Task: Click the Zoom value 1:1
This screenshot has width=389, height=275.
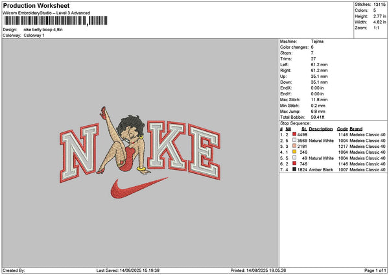Action: point(376,28)
